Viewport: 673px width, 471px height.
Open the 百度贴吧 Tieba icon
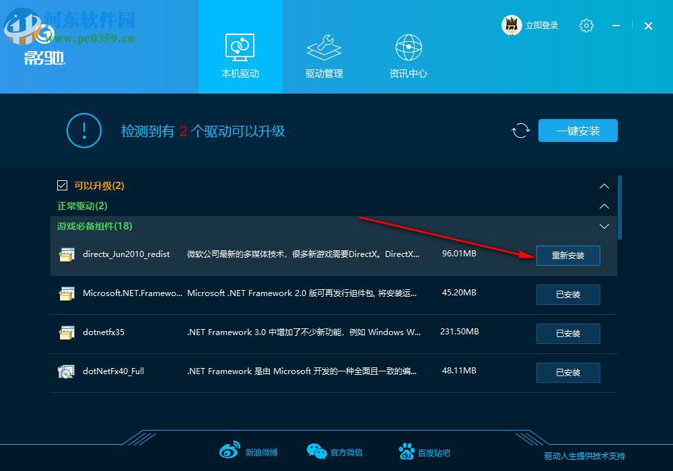(406, 451)
